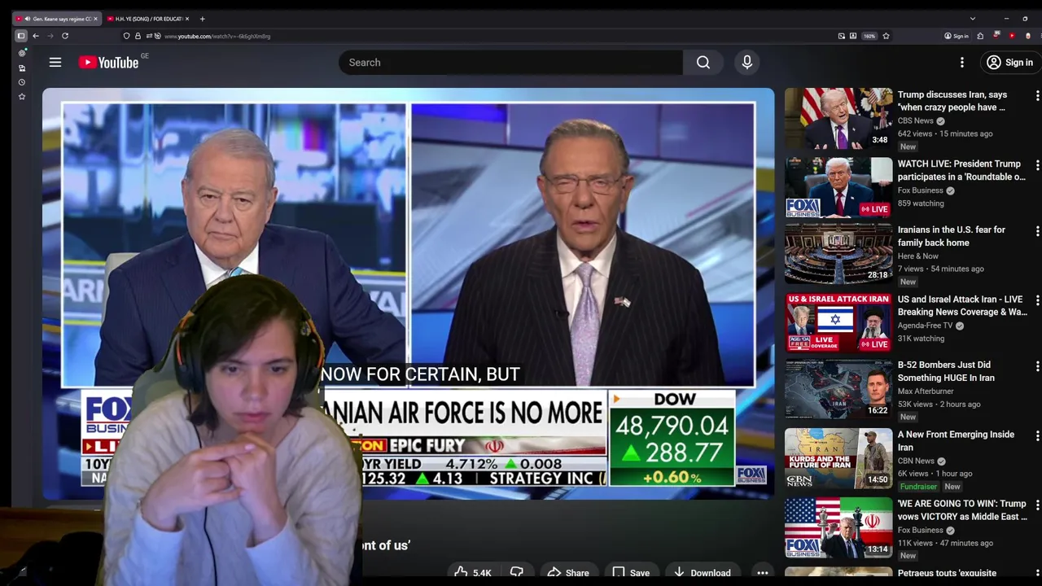Reset the 160% zoom indicator

pyautogui.click(x=869, y=36)
